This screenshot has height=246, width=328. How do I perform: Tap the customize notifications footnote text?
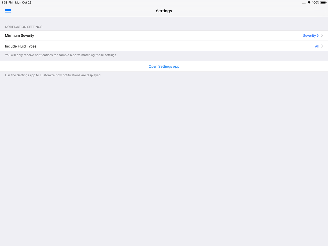point(53,75)
